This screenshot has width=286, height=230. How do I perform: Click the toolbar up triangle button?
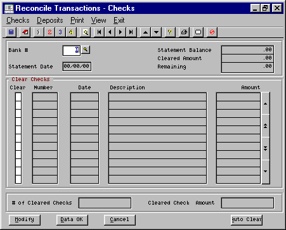145,32
